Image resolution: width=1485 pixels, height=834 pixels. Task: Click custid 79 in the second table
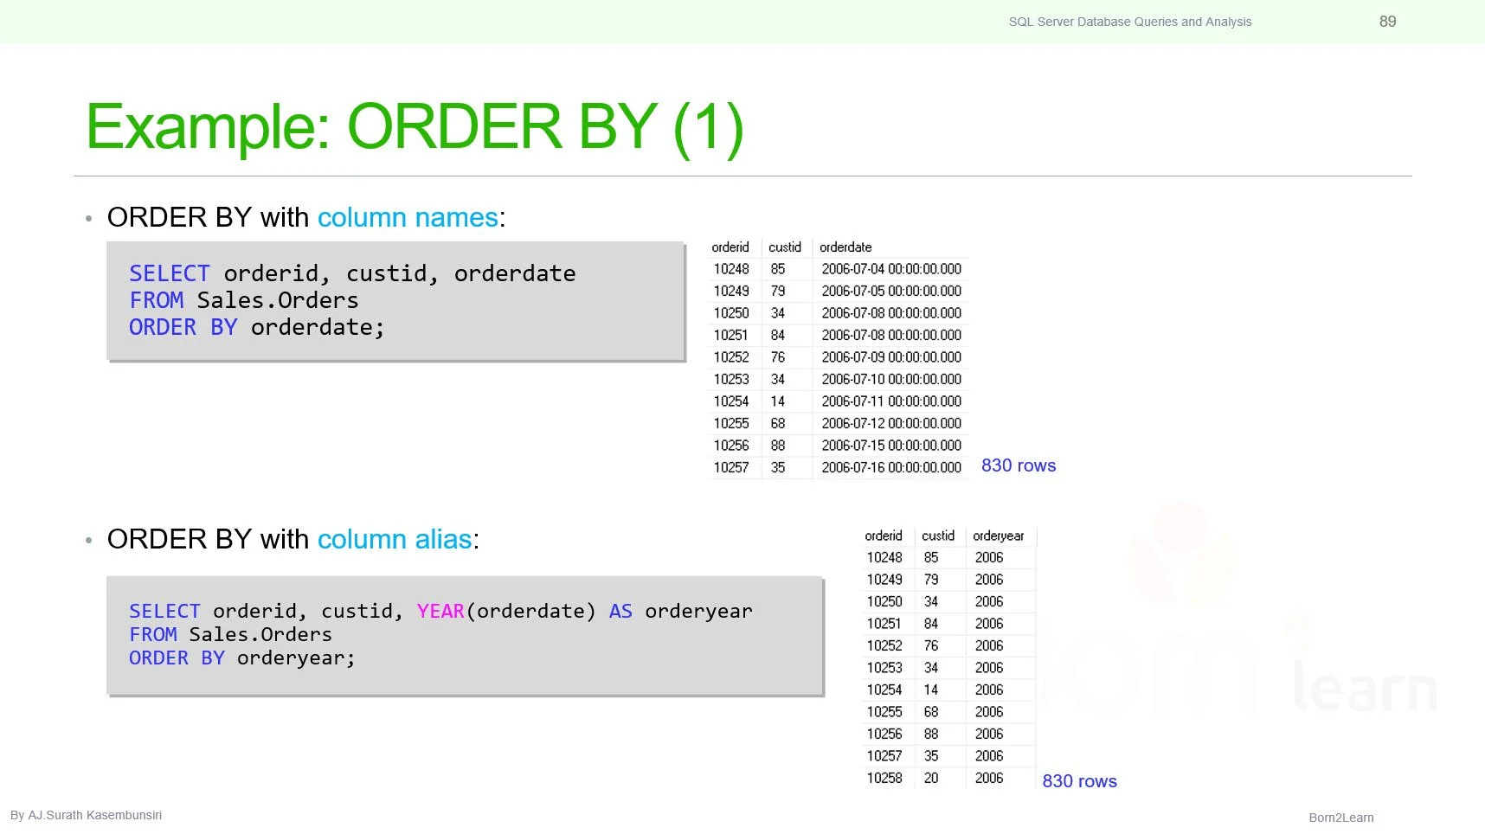[931, 580]
